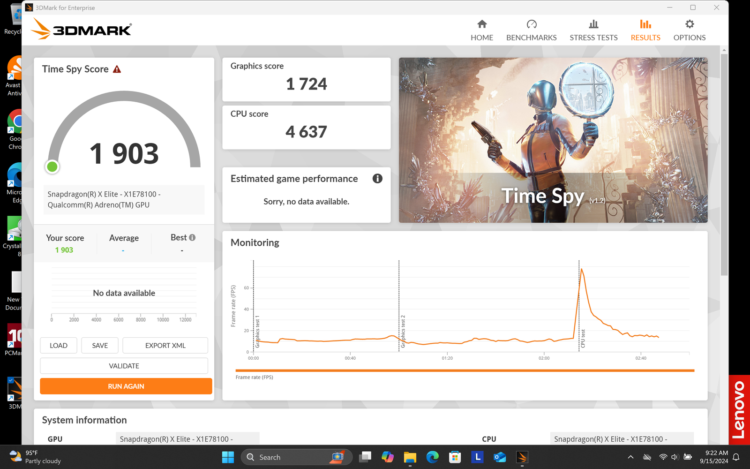Image resolution: width=750 pixels, height=469 pixels.
Task: Click VALIDATE to verify the result
Action: point(124,366)
